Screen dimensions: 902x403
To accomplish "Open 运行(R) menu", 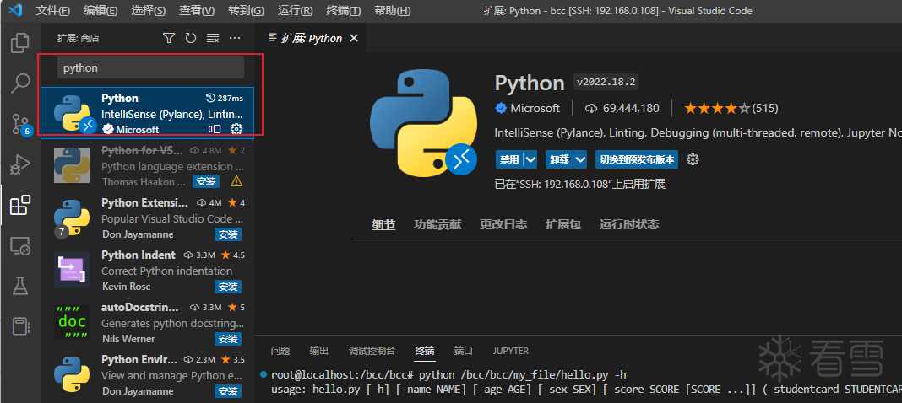I will pos(295,11).
